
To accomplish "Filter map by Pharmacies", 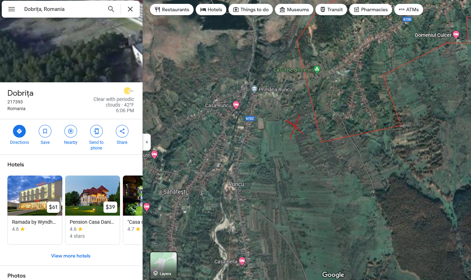I will [370, 9].
